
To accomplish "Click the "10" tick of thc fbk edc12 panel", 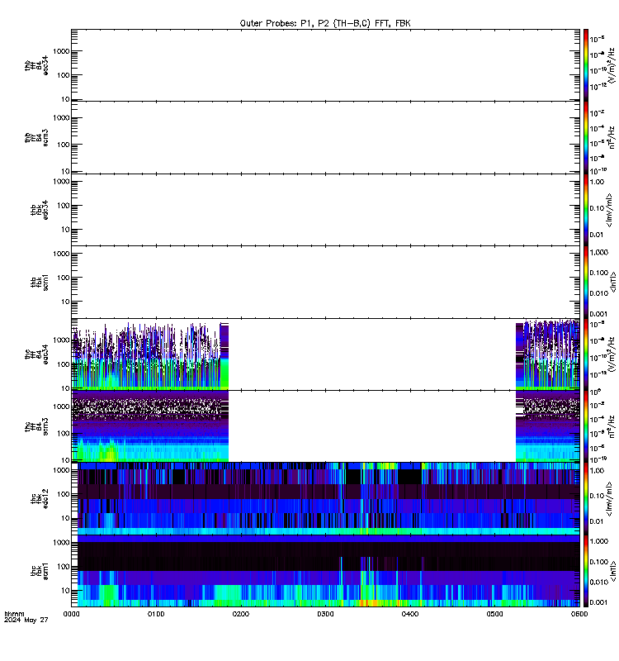I will 66,518.
